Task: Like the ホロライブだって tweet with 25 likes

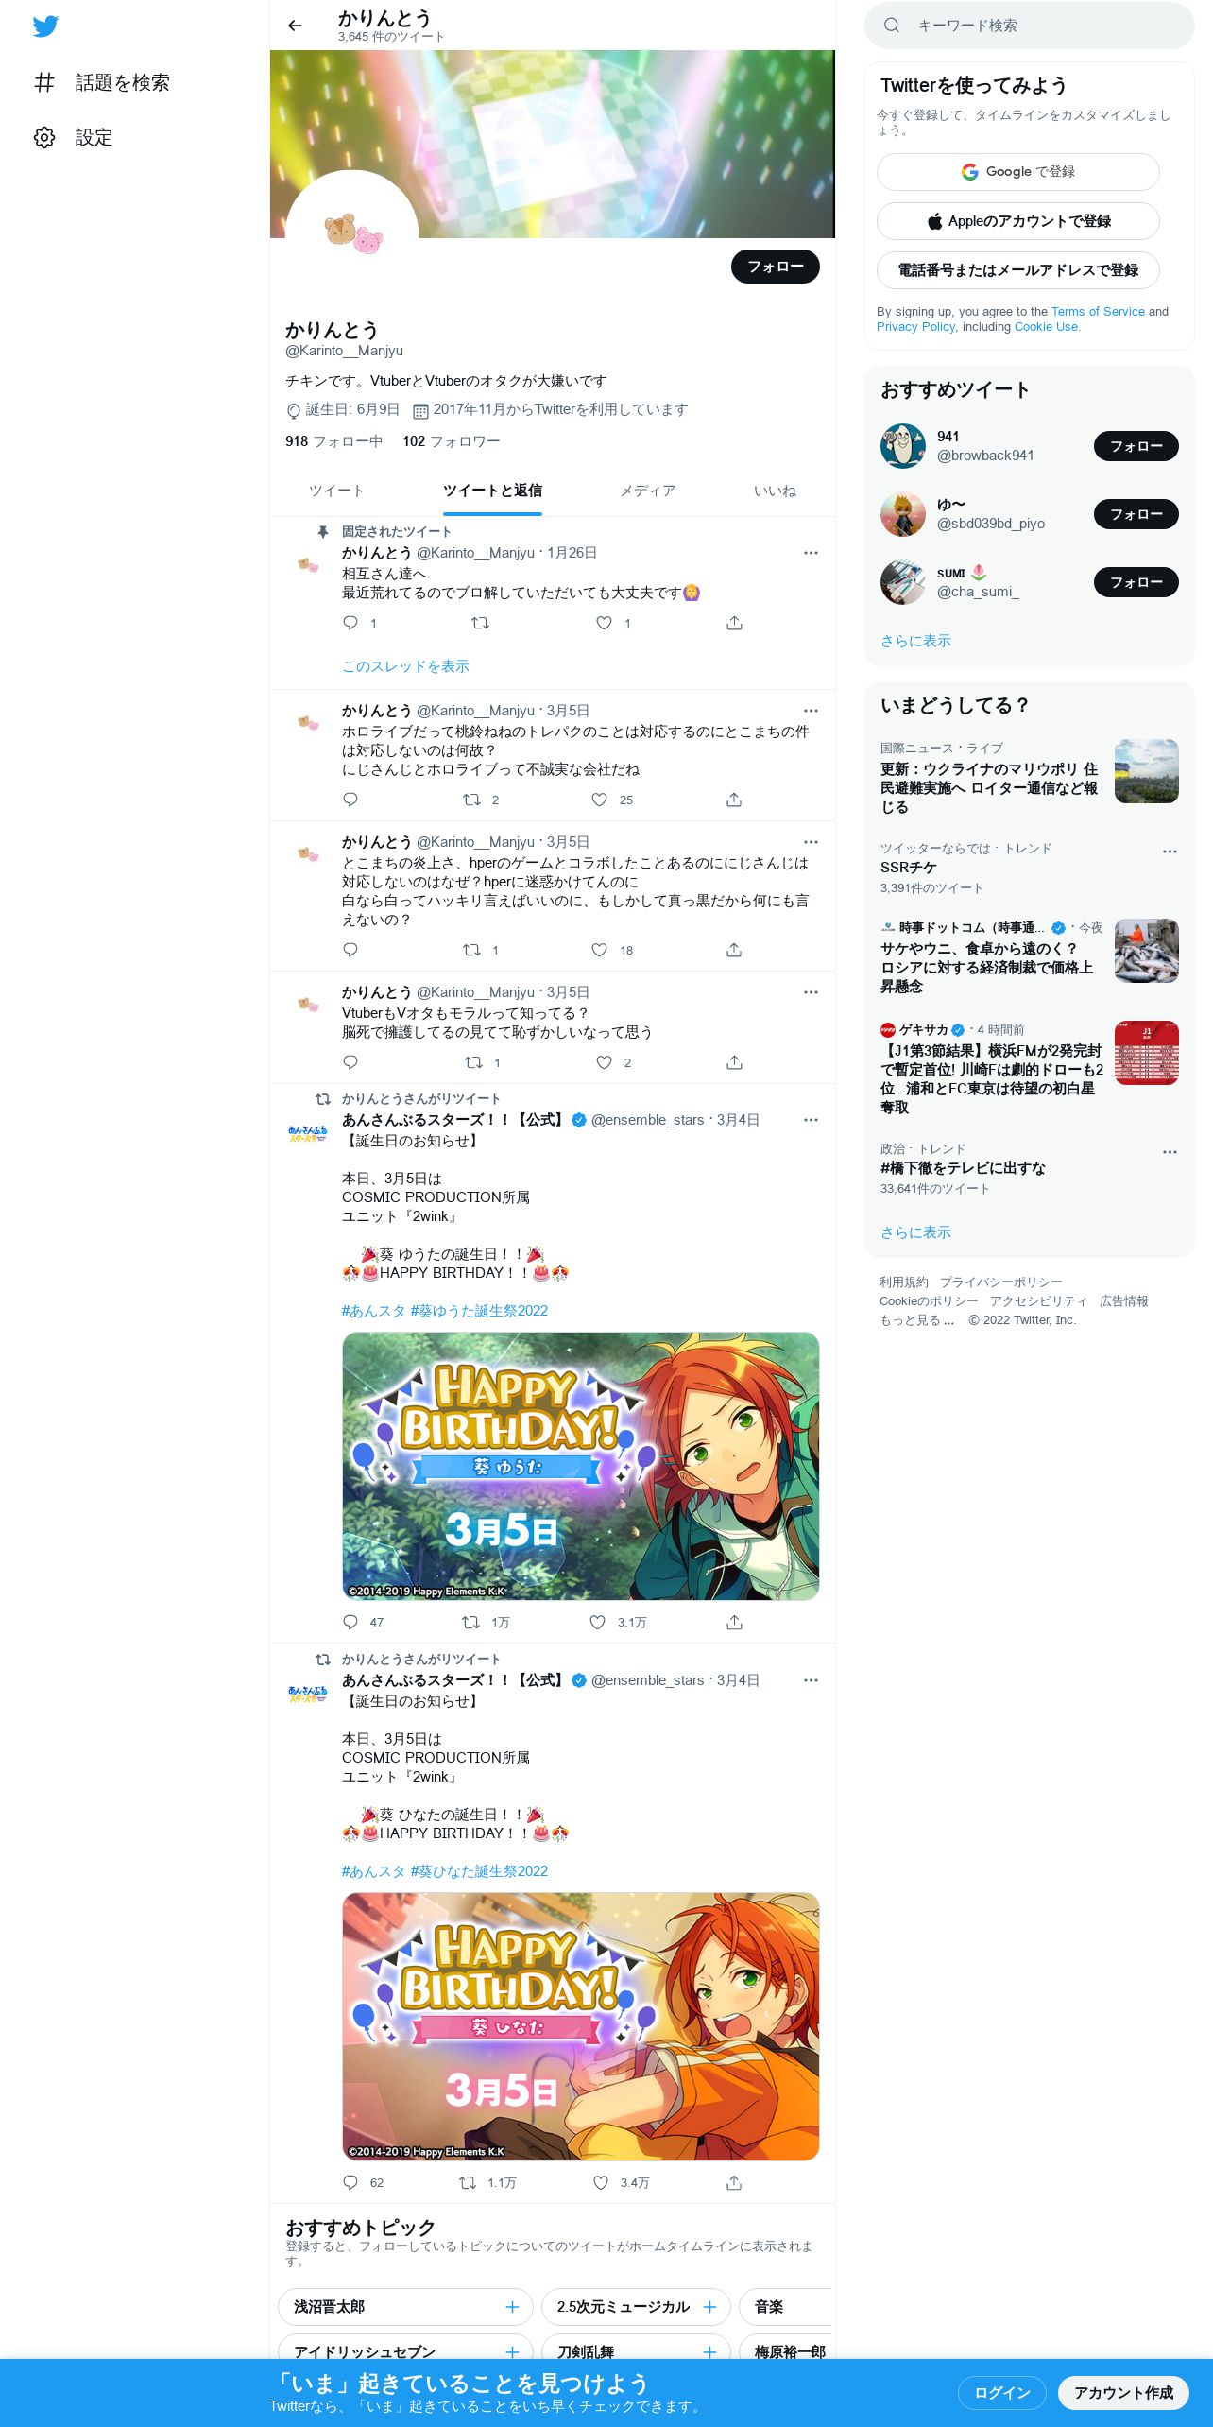Action: point(599,800)
